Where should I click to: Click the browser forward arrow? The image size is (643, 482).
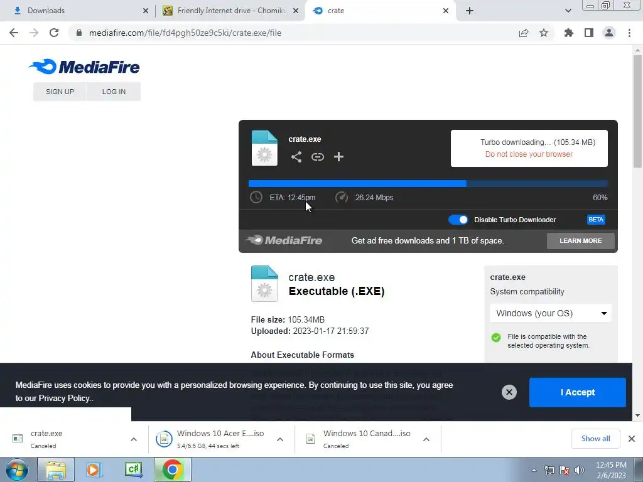point(34,33)
